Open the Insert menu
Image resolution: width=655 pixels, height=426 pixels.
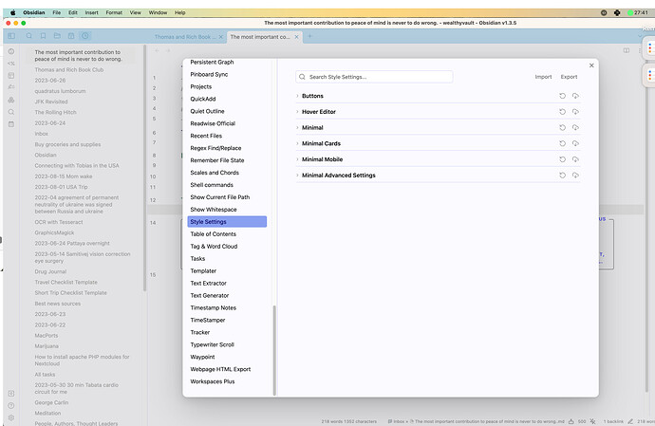tap(91, 12)
